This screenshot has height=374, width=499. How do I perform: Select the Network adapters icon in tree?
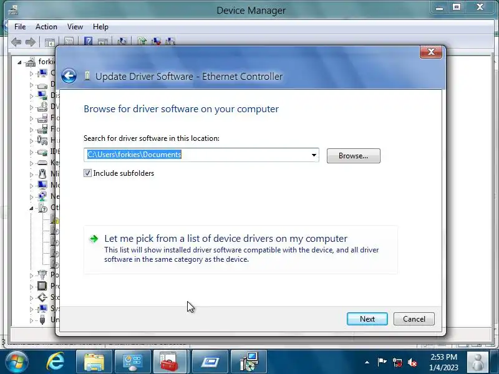pos(42,196)
